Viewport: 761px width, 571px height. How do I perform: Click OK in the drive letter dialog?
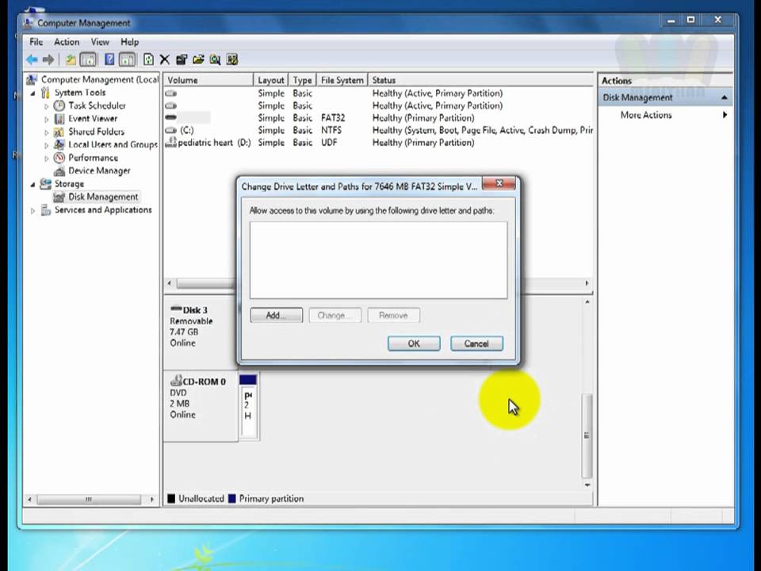click(x=414, y=343)
